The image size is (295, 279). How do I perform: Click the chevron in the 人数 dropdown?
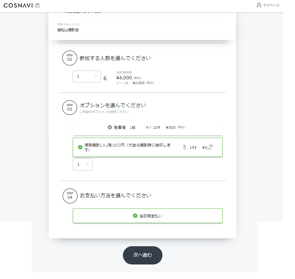tap(96, 76)
